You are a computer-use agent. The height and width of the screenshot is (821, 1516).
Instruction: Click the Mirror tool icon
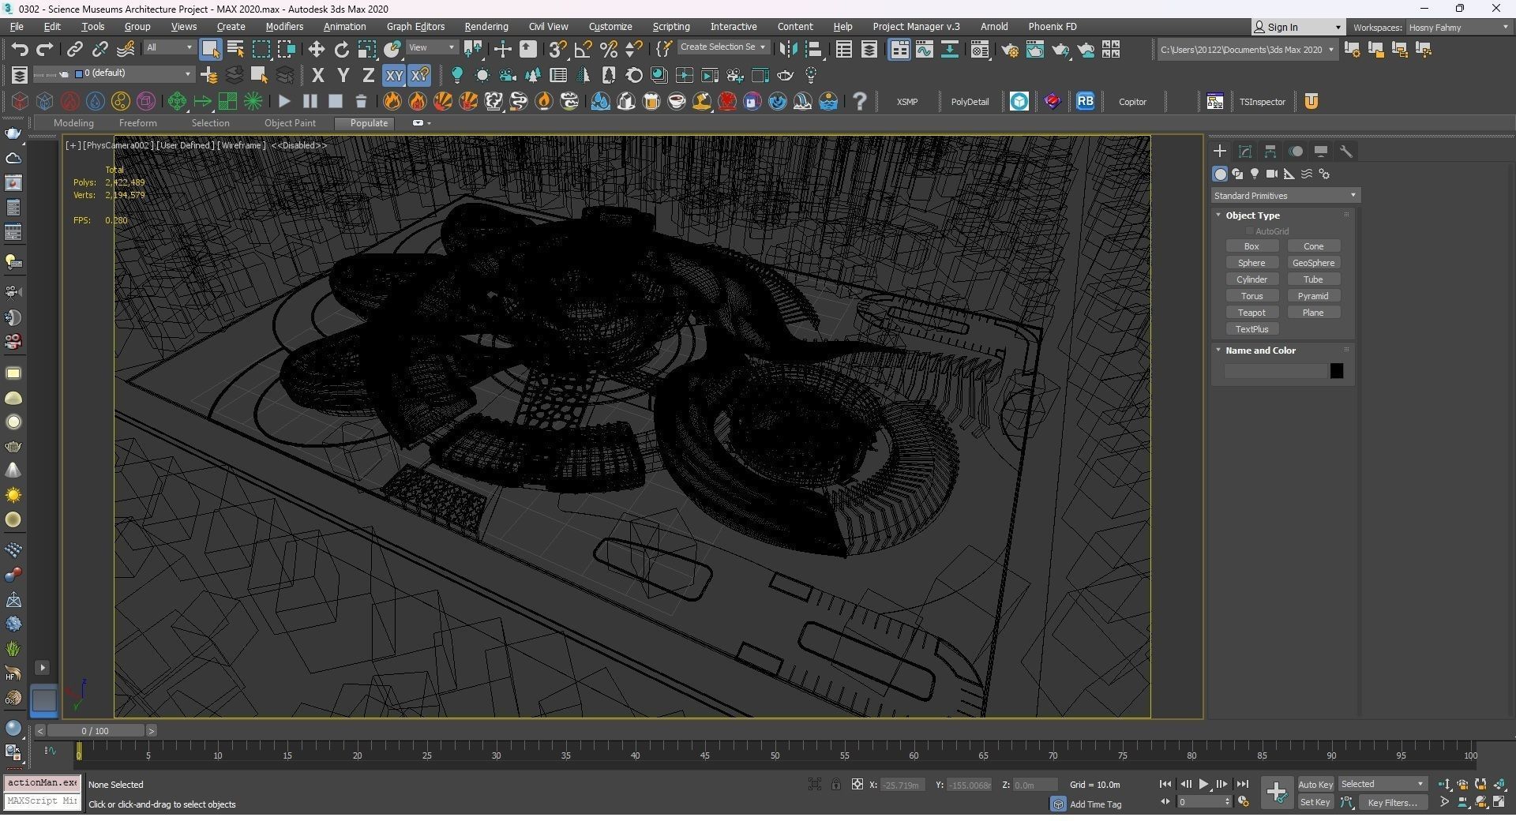[788, 50]
